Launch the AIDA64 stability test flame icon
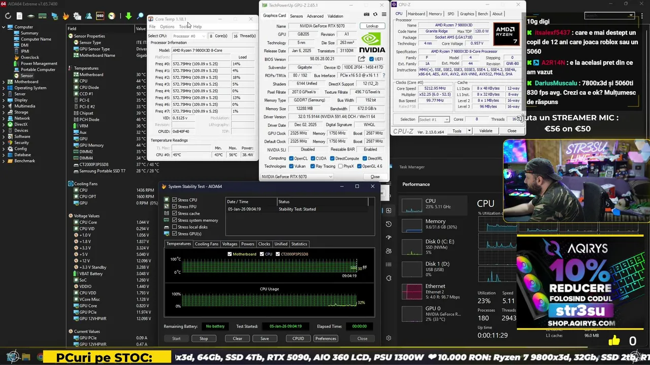650x365 pixels. coord(66,16)
